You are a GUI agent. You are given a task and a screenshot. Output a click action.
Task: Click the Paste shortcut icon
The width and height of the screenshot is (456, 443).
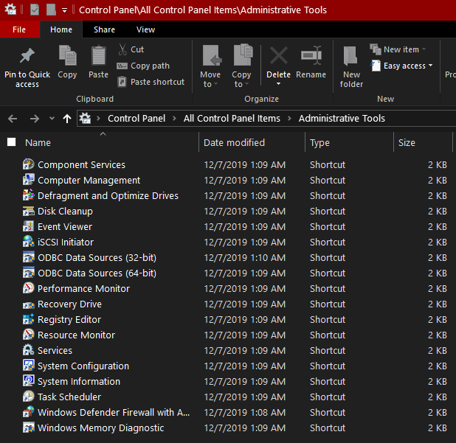[x=122, y=82]
